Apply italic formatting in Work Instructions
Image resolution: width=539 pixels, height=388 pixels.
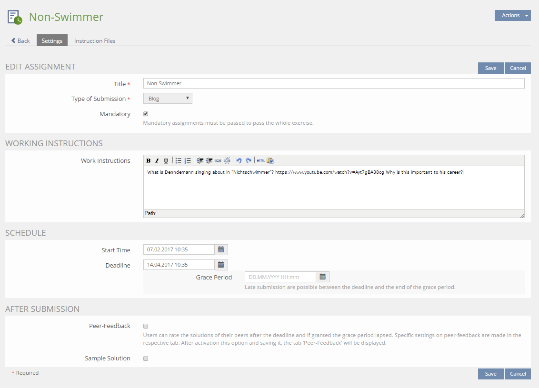(x=157, y=161)
